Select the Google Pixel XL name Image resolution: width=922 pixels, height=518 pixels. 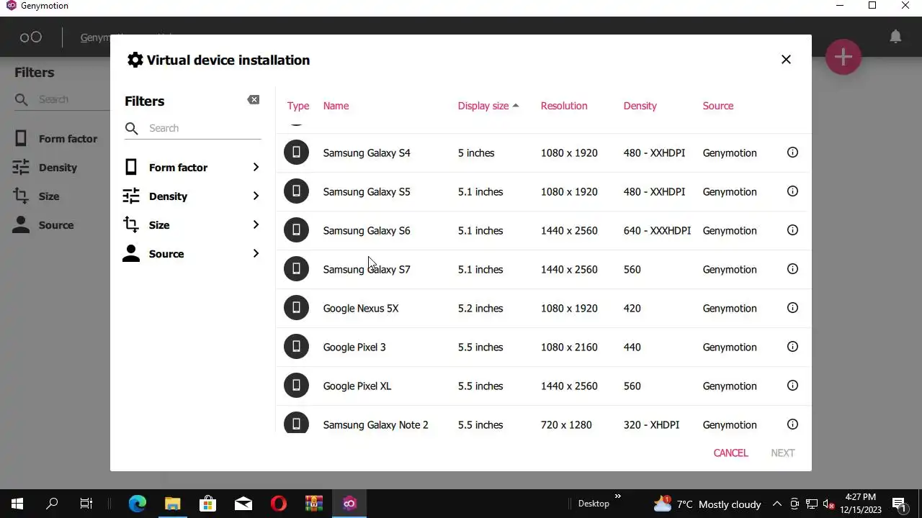(x=357, y=386)
